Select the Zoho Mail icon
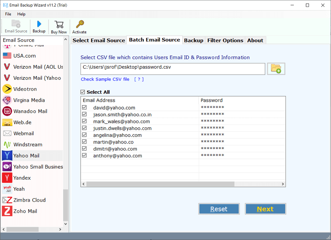The height and width of the screenshot is (240, 331). (x=7, y=211)
